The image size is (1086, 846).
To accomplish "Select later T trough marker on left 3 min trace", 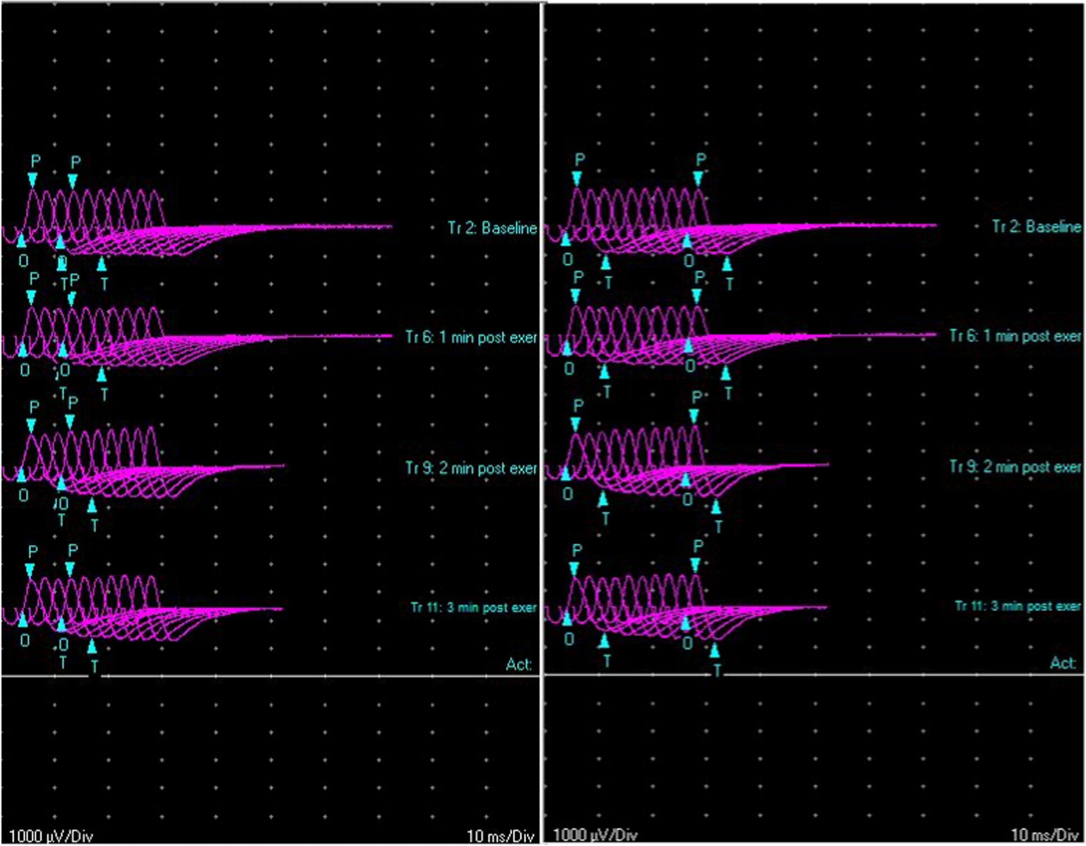I will tap(92, 647).
